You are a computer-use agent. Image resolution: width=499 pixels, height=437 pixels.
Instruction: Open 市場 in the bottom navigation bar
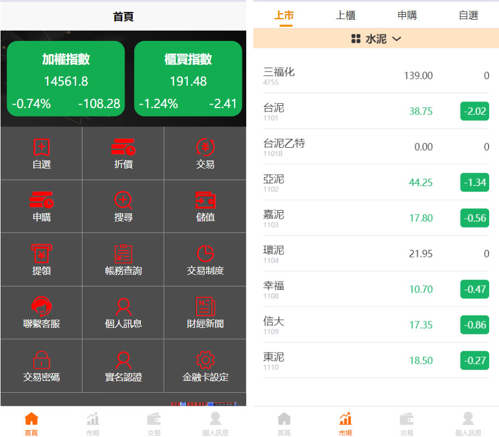click(x=345, y=423)
